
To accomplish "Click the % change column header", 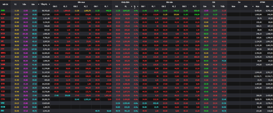I will coord(135,6).
